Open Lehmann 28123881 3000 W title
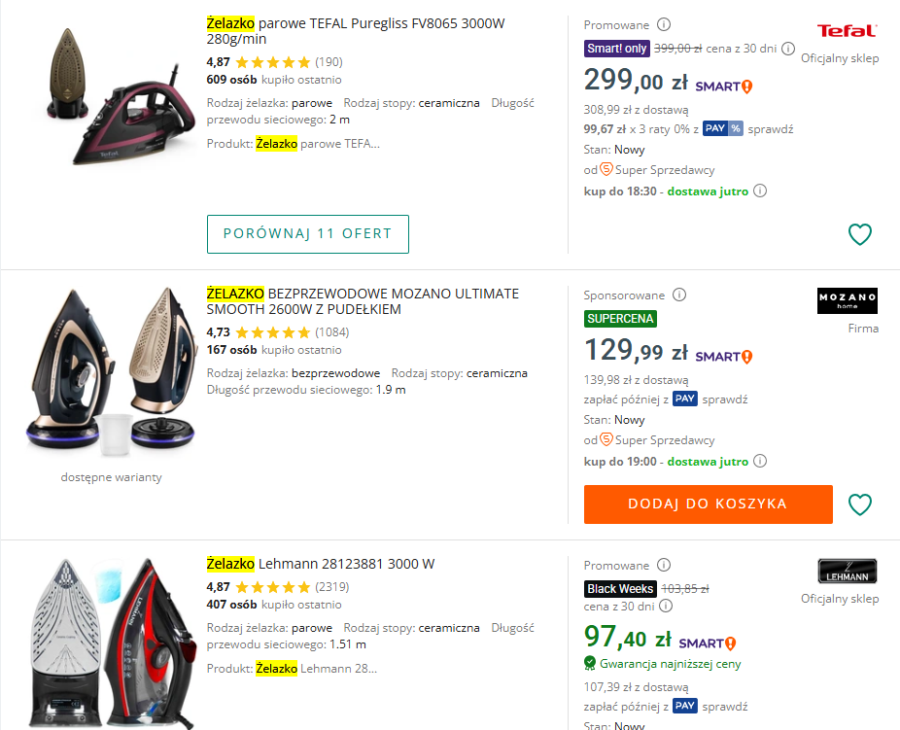This screenshot has height=730, width=900. tap(321, 564)
